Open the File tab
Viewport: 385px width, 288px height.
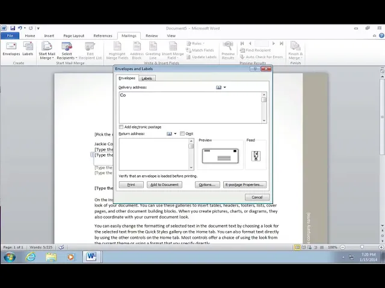[x=10, y=36]
